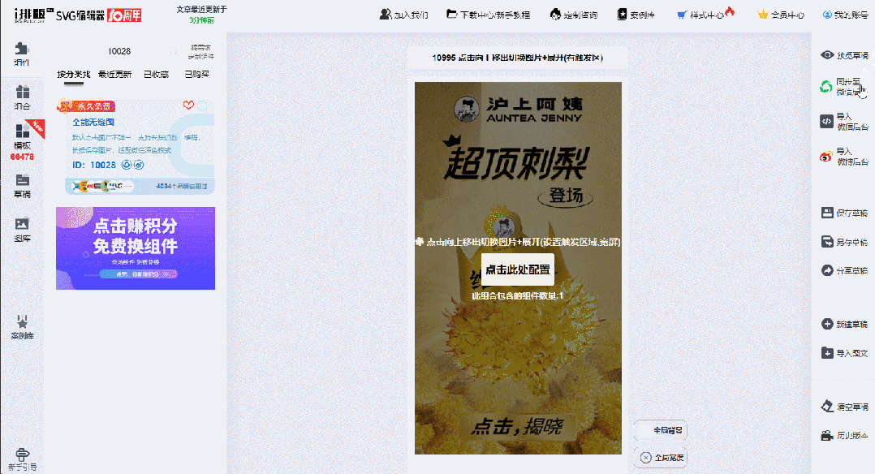Open the 新手引导 beginner guide
The width and height of the screenshot is (875, 474).
pyautogui.click(x=22, y=460)
